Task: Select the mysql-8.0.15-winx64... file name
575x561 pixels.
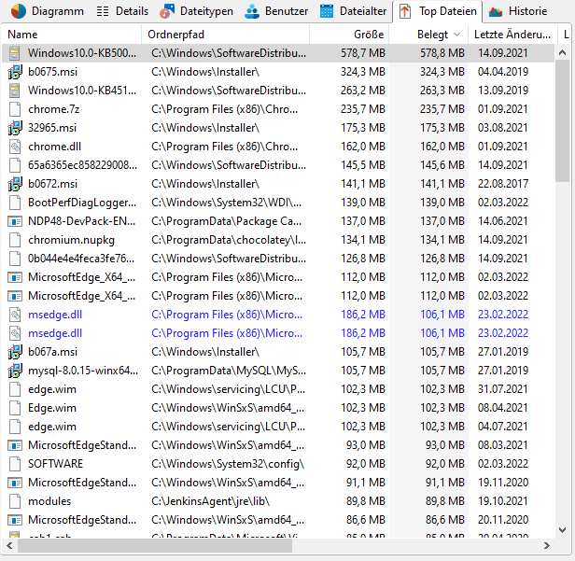Action: pyautogui.click(x=83, y=371)
